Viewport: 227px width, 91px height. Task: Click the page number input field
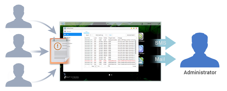click(96, 66)
